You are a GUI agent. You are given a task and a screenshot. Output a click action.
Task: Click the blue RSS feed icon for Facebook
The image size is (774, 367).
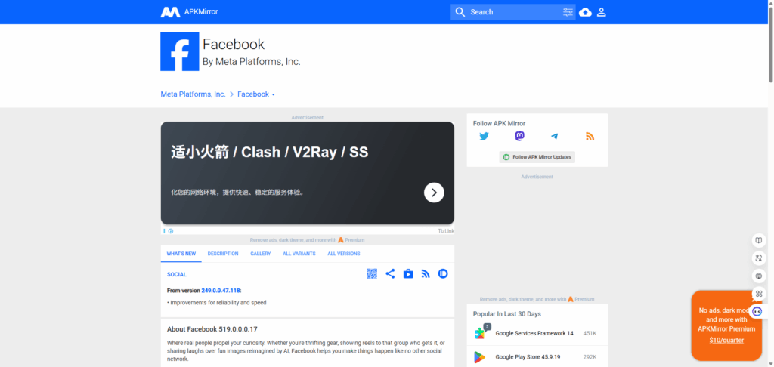[x=426, y=273]
